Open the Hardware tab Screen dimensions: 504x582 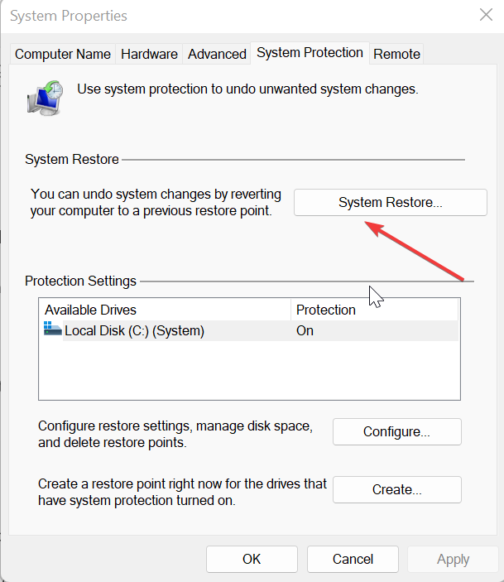pos(149,54)
